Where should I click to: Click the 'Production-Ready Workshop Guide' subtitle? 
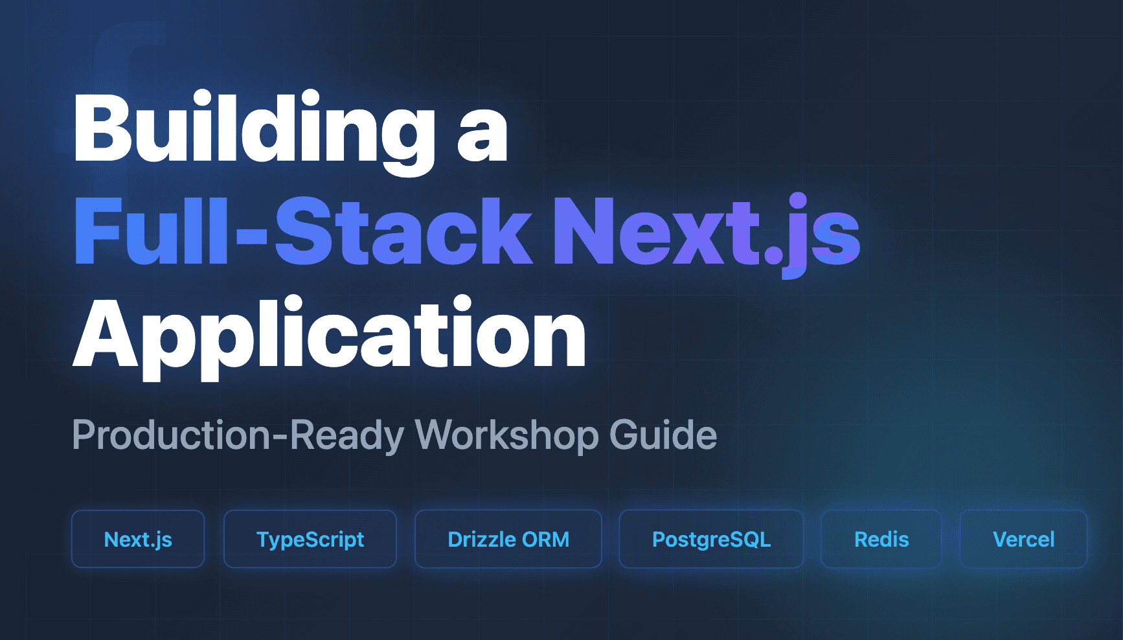click(x=395, y=436)
